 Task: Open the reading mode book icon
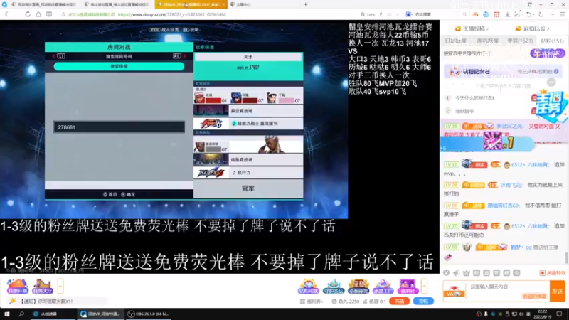click(49, 14)
